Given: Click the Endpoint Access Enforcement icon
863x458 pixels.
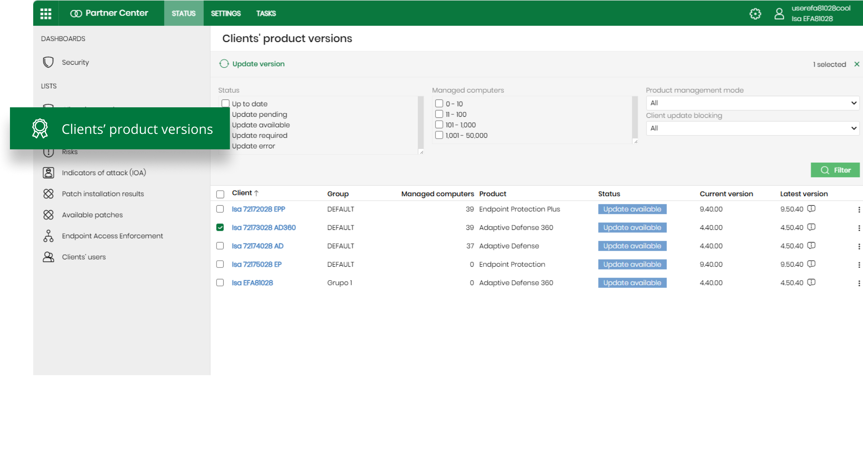Looking at the screenshot, I should [x=48, y=236].
